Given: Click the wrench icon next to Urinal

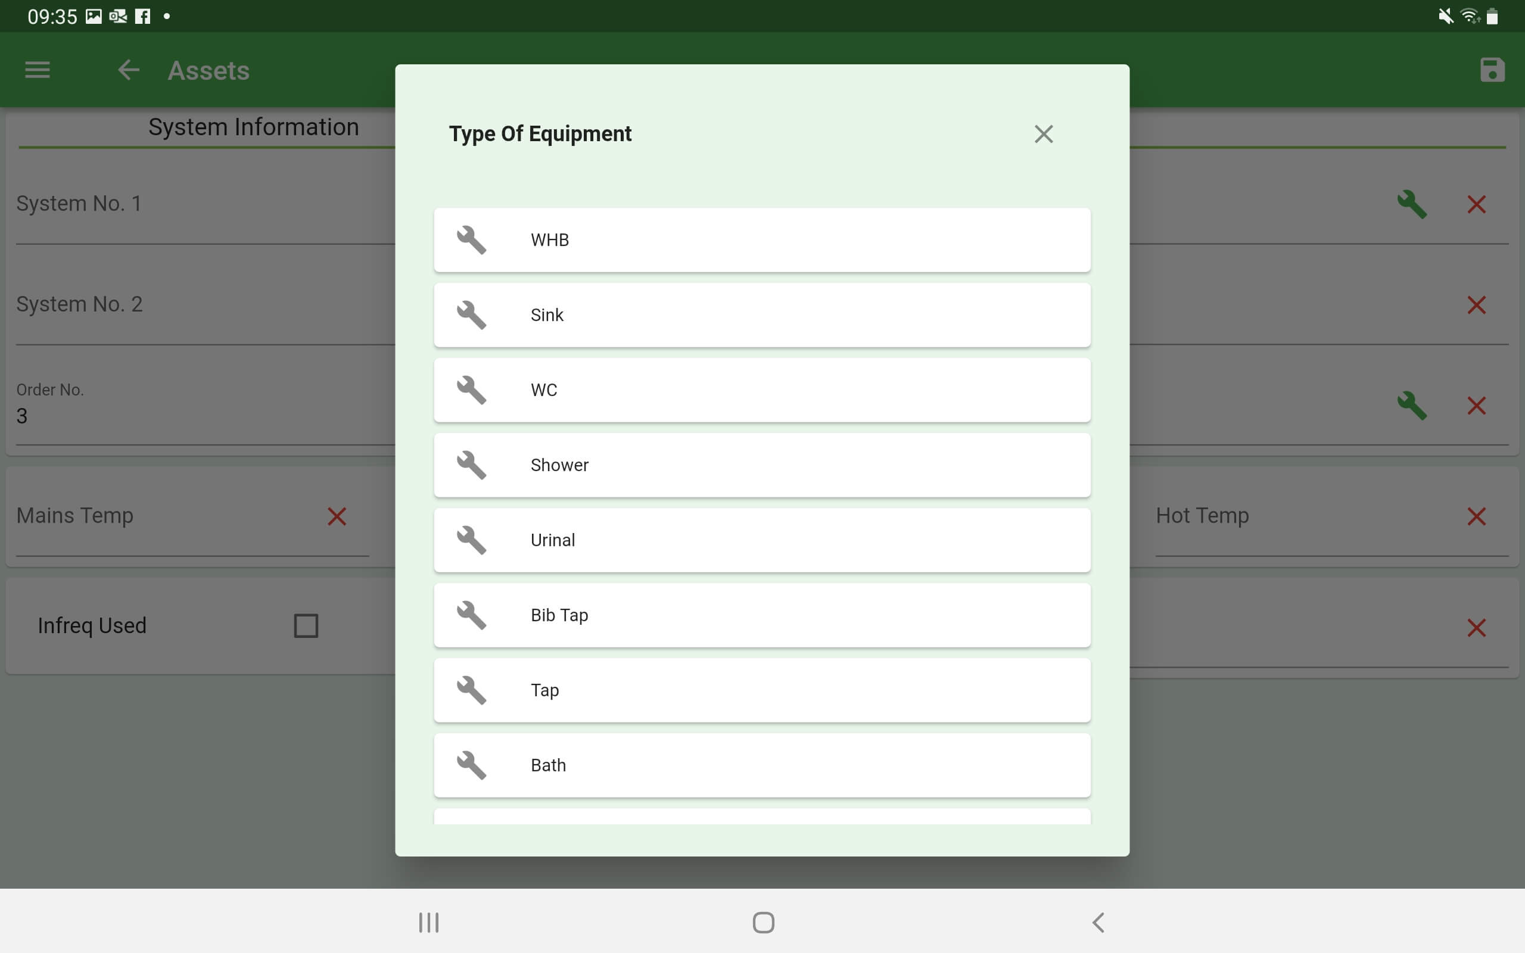Looking at the screenshot, I should click(470, 539).
